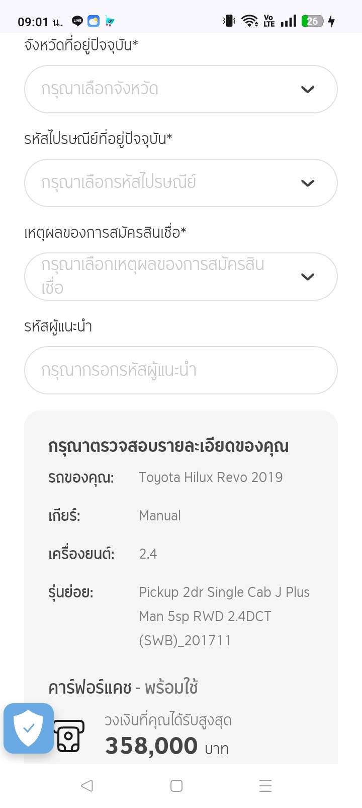Open the loan reason dropdown

click(166, 277)
